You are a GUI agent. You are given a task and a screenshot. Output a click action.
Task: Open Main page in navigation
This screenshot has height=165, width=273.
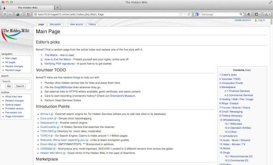click(x=11, y=58)
